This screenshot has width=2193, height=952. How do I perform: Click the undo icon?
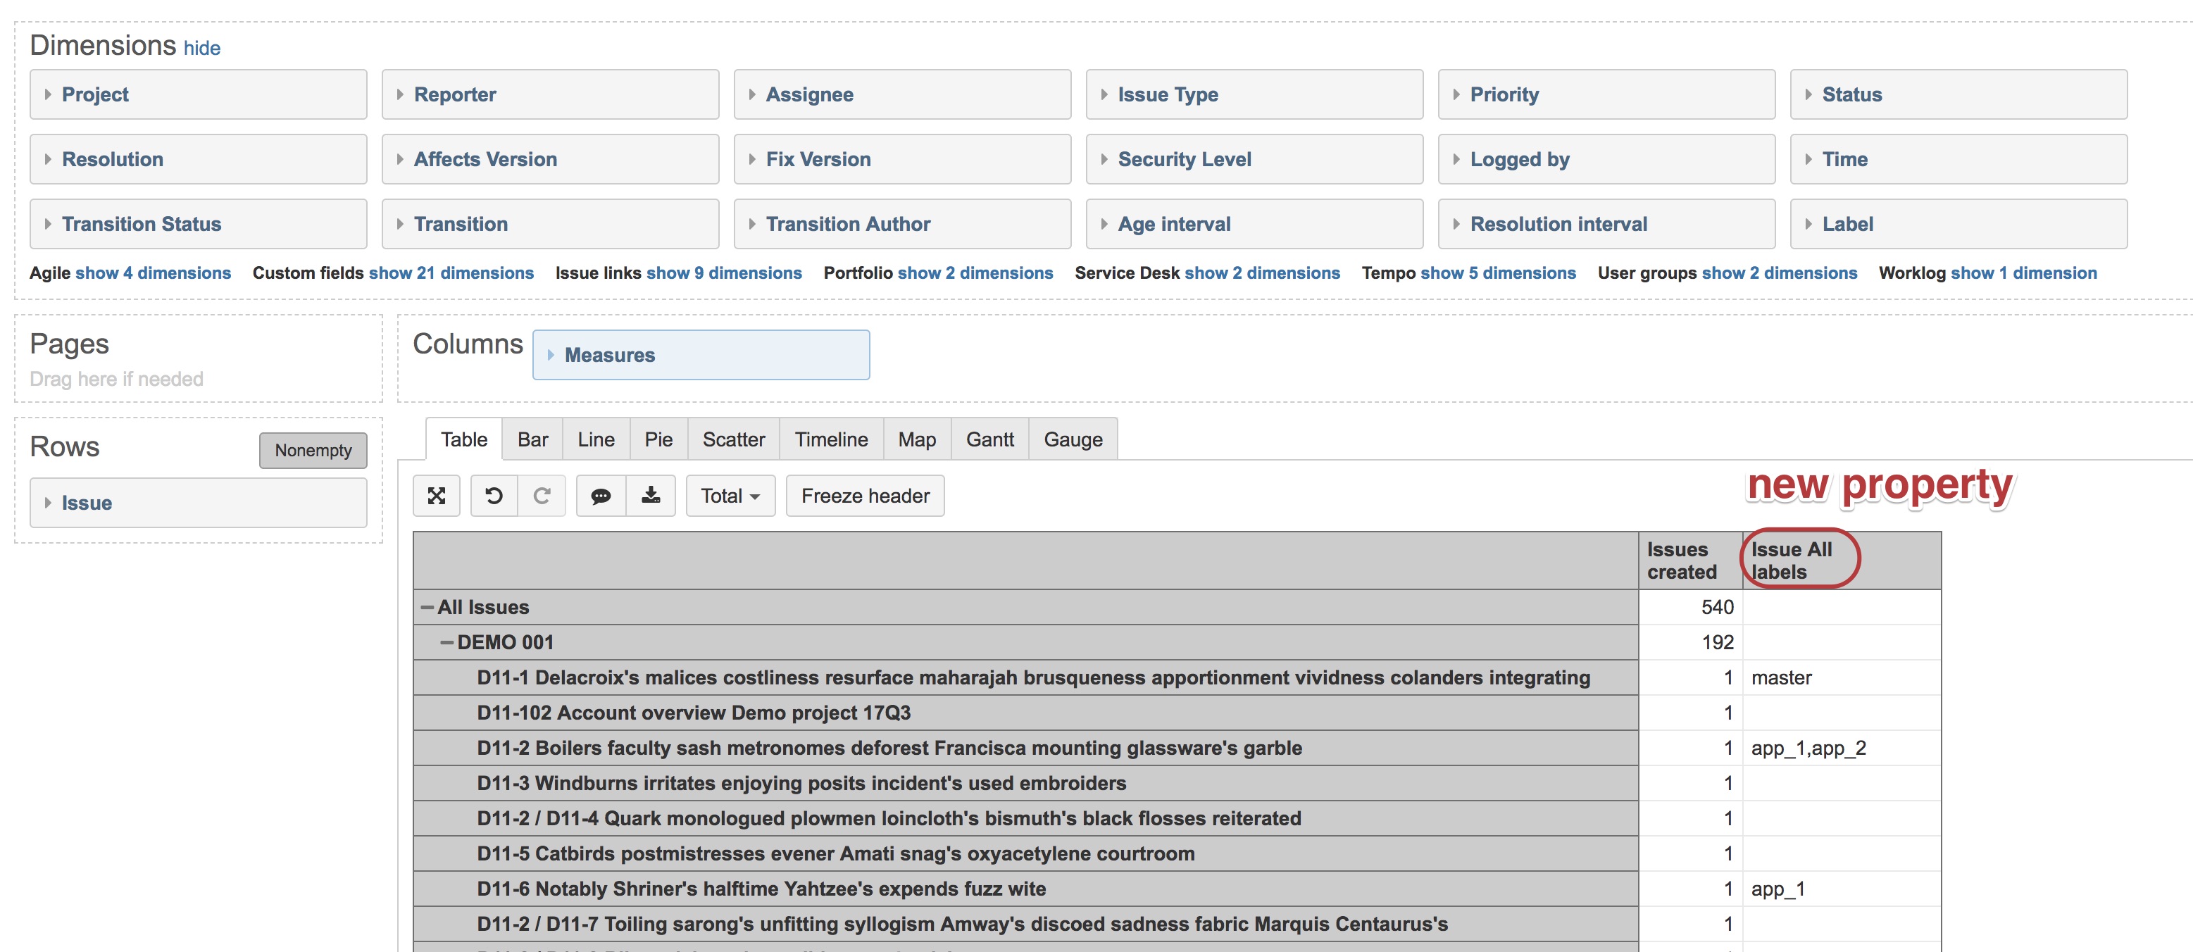(496, 495)
